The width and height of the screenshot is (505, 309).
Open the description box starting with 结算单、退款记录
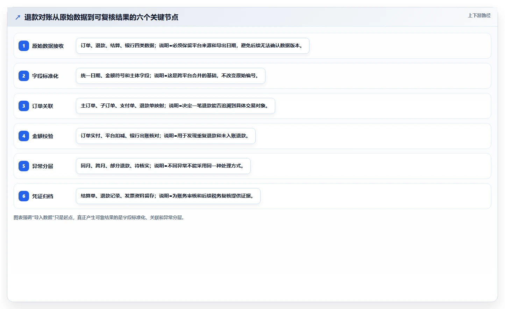(x=168, y=196)
